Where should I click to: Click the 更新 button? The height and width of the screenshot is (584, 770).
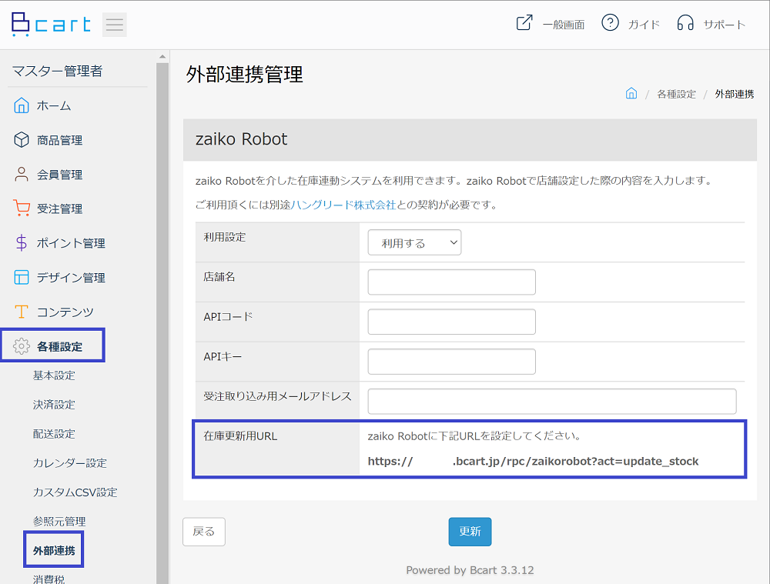470,532
